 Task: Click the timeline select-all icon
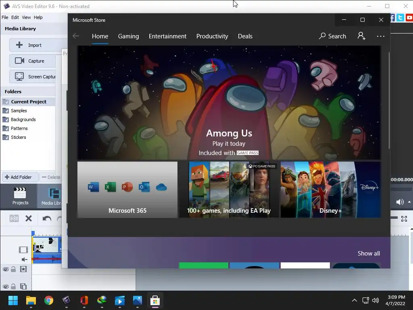(x=14, y=218)
